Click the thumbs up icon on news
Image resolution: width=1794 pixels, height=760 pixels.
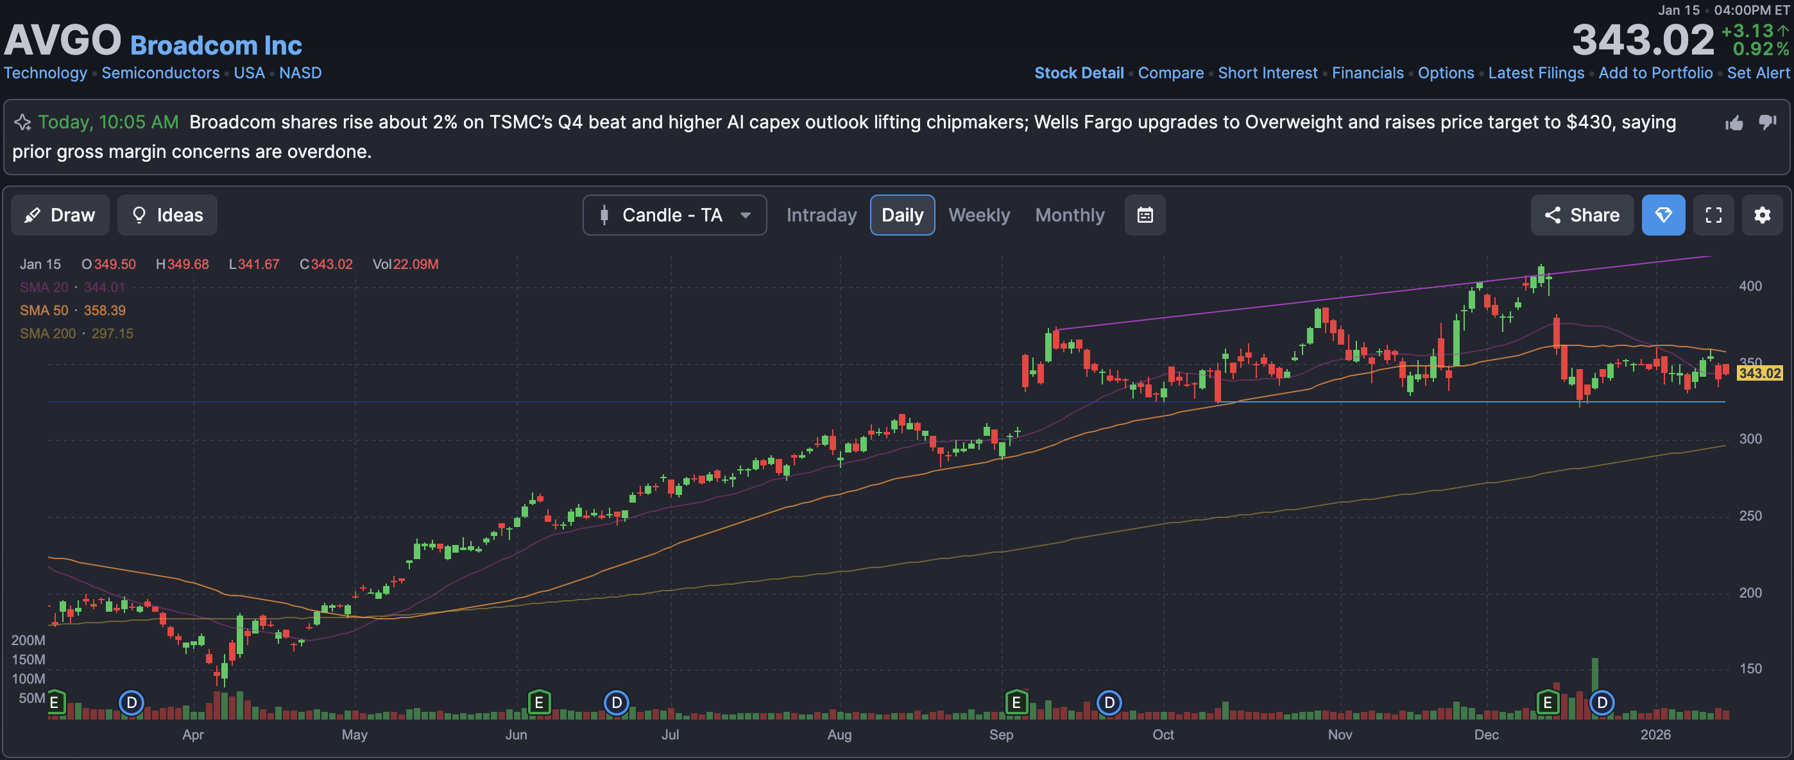pos(1734,123)
